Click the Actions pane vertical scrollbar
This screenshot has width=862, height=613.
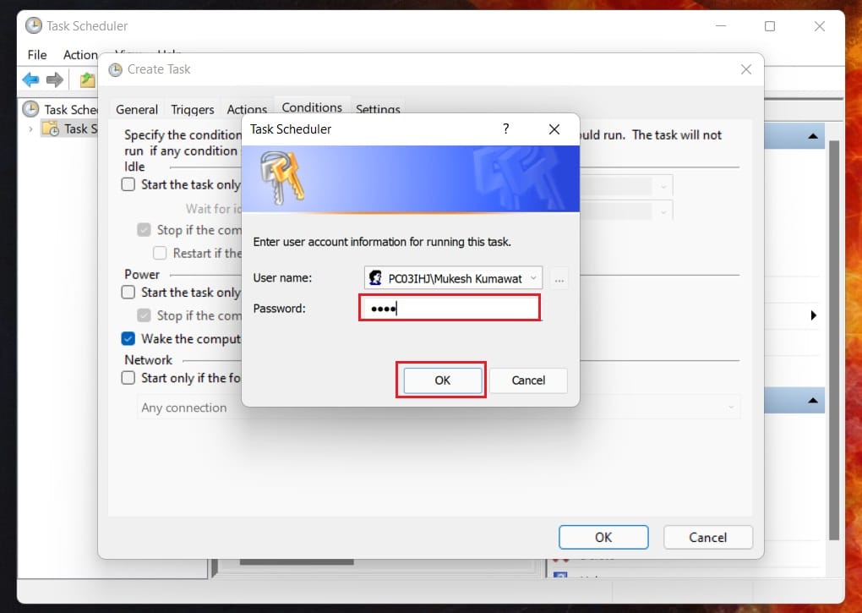834,340
